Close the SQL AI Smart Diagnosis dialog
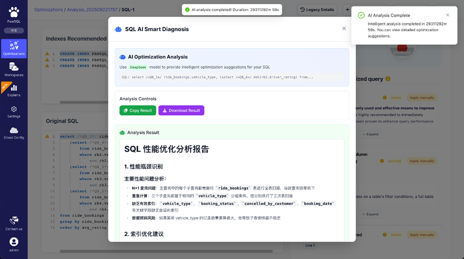 pyautogui.click(x=344, y=28)
